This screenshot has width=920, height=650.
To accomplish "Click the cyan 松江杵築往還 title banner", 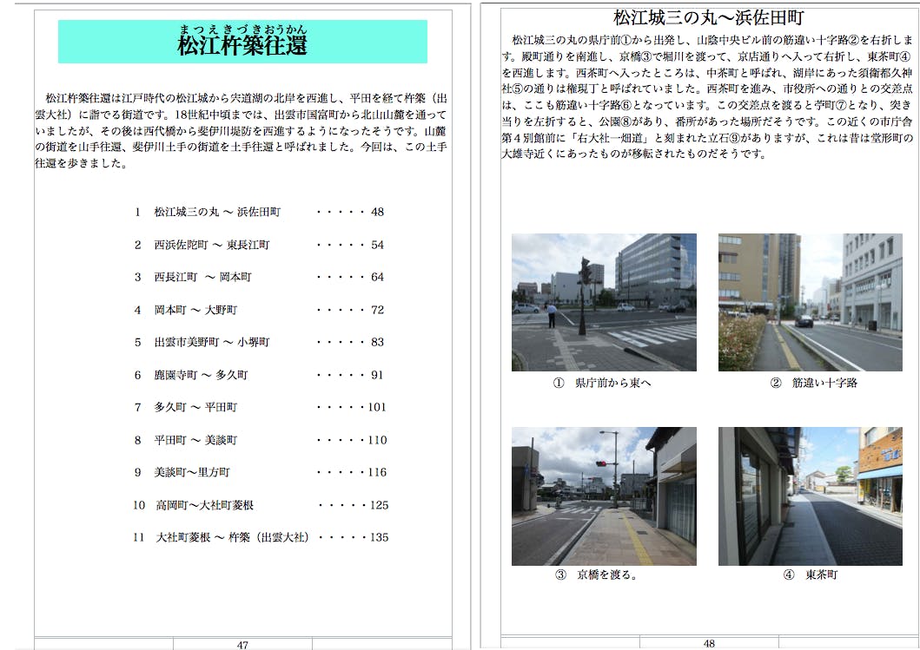I will (242, 42).
